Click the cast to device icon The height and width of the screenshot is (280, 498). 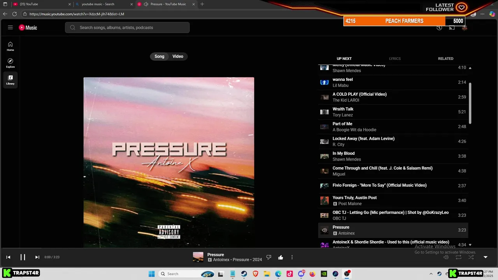tap(452, 28)
